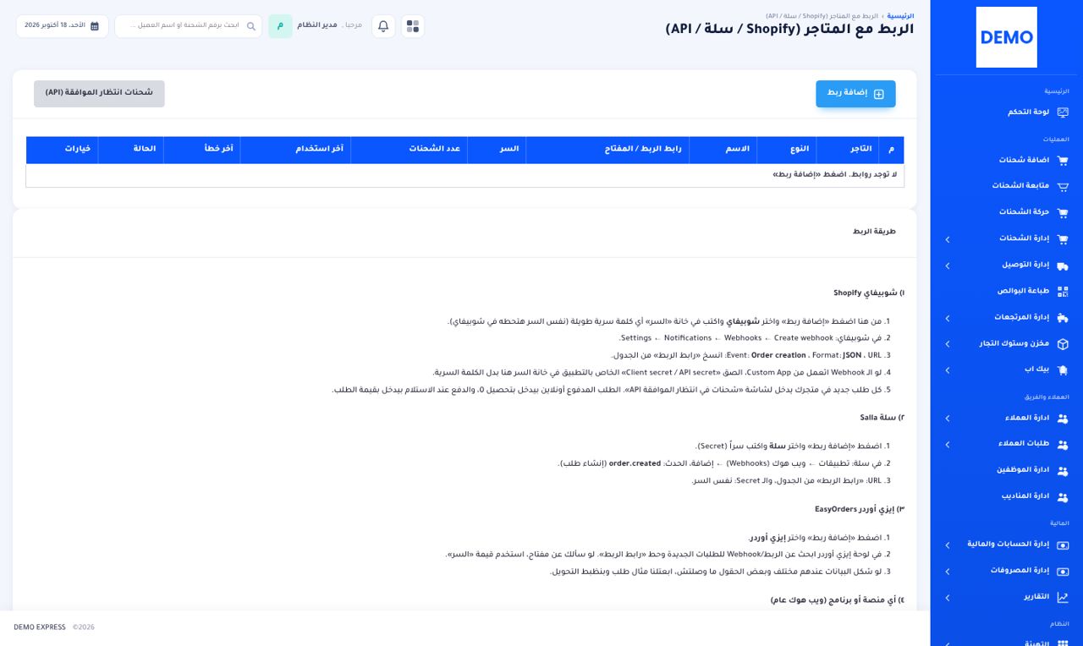This screenshot has width=1083, height=646.
Task: Click the cart icon beside اضافة شحنات
Action: pos(1063,160)
